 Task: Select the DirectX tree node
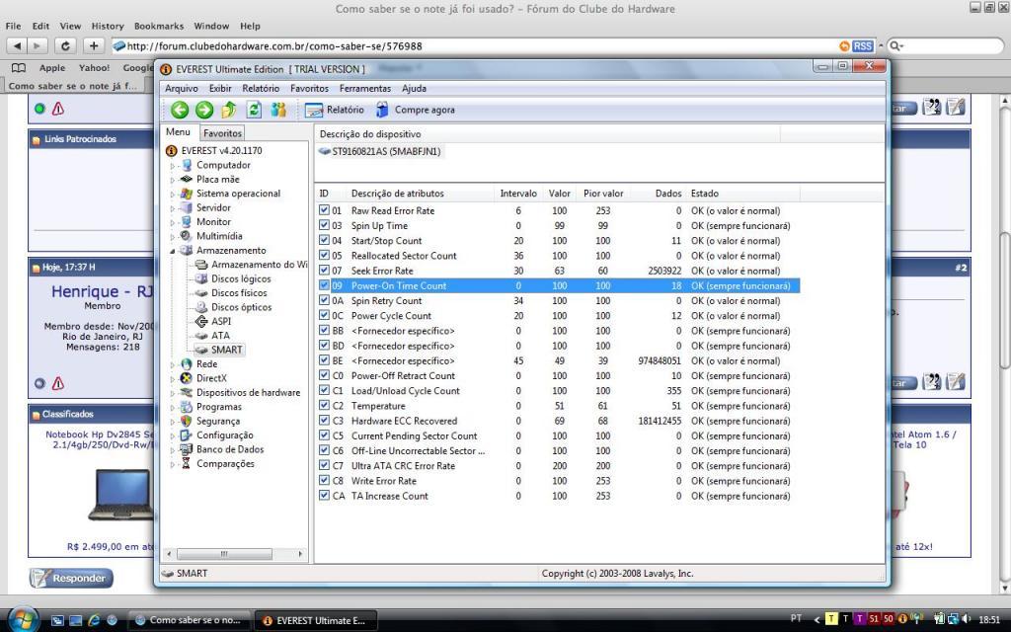tap(211, 378)
